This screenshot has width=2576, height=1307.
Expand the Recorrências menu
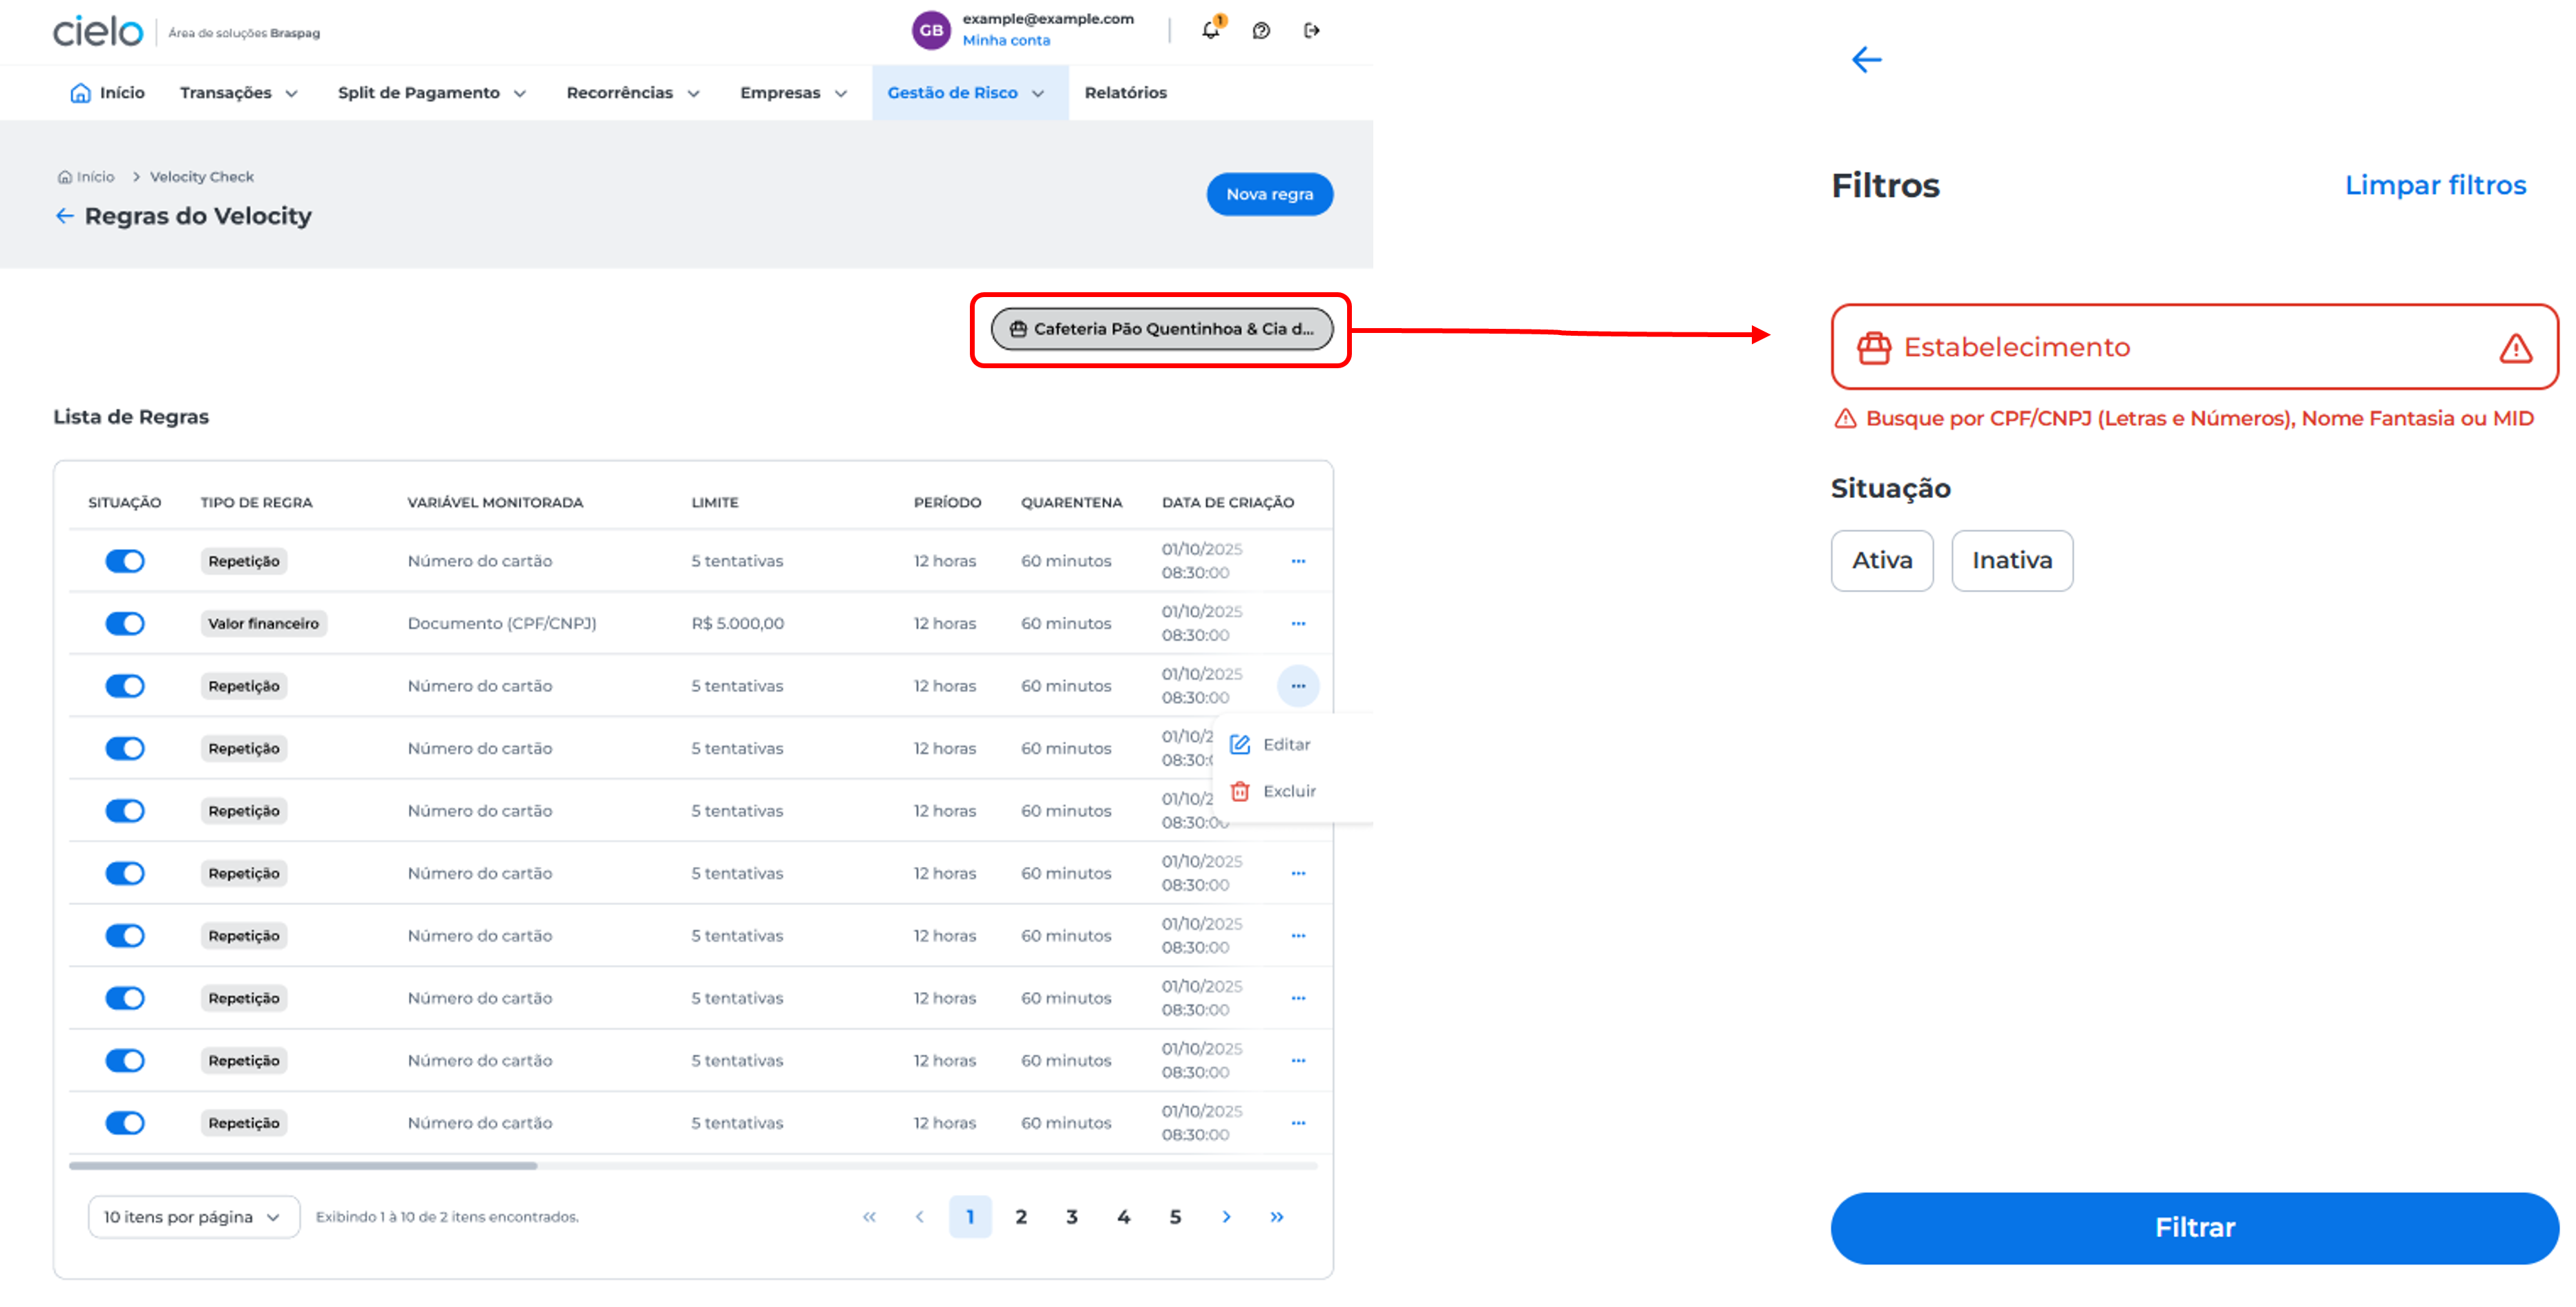(633, 93)
